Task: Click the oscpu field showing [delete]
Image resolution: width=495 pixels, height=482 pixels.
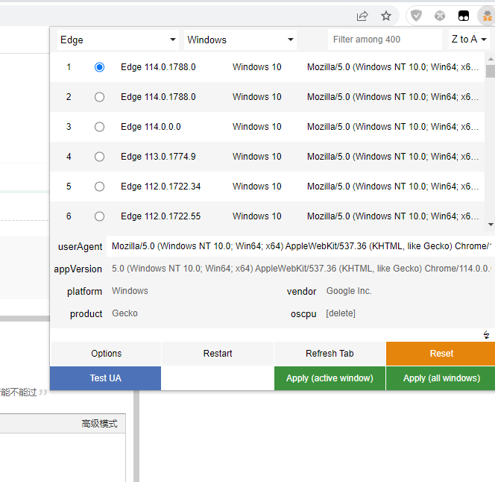Action: pyautogui.click(x=407, y=313)
